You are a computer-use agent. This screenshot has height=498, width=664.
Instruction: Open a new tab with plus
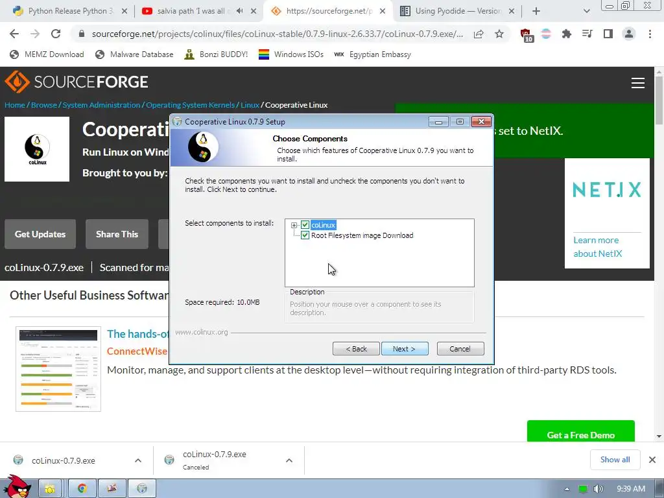536,12
